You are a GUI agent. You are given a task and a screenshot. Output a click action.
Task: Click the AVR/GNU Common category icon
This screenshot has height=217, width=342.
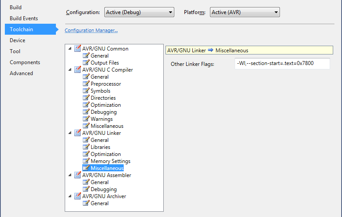click(x=78, y=49)
